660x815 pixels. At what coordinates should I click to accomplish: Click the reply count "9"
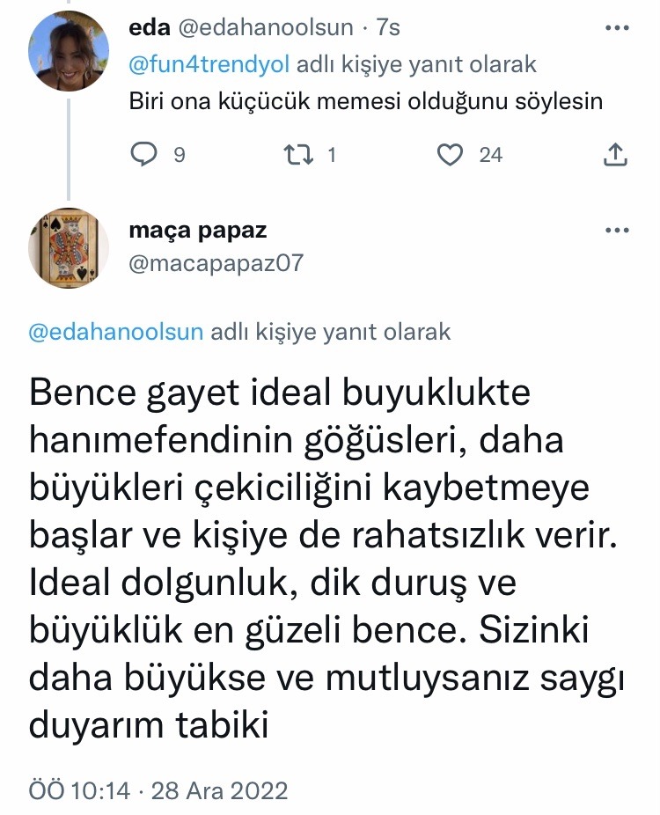179,155
